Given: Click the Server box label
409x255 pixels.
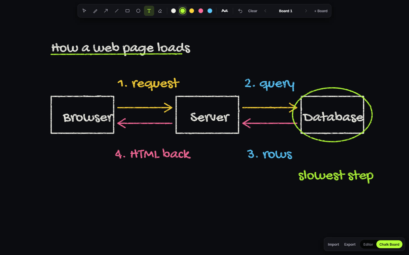Looking at the screenshot, I should coord(210,117).
